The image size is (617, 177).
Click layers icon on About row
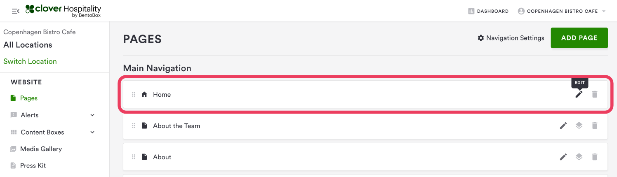click(x=579, y=157)
